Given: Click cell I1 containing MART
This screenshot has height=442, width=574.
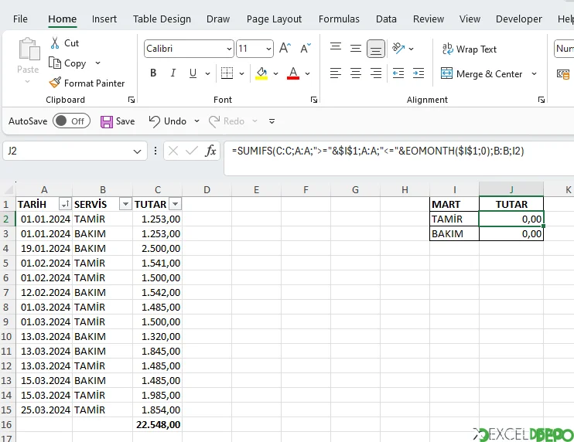Looking at the screenshot, I should tap(454, 204).
